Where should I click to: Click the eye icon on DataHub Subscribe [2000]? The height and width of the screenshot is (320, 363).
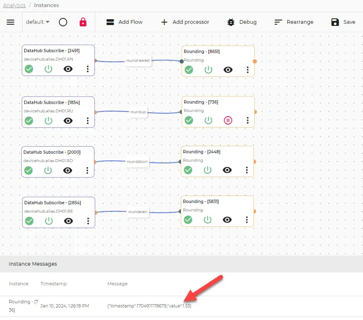[x=68, y=170]
